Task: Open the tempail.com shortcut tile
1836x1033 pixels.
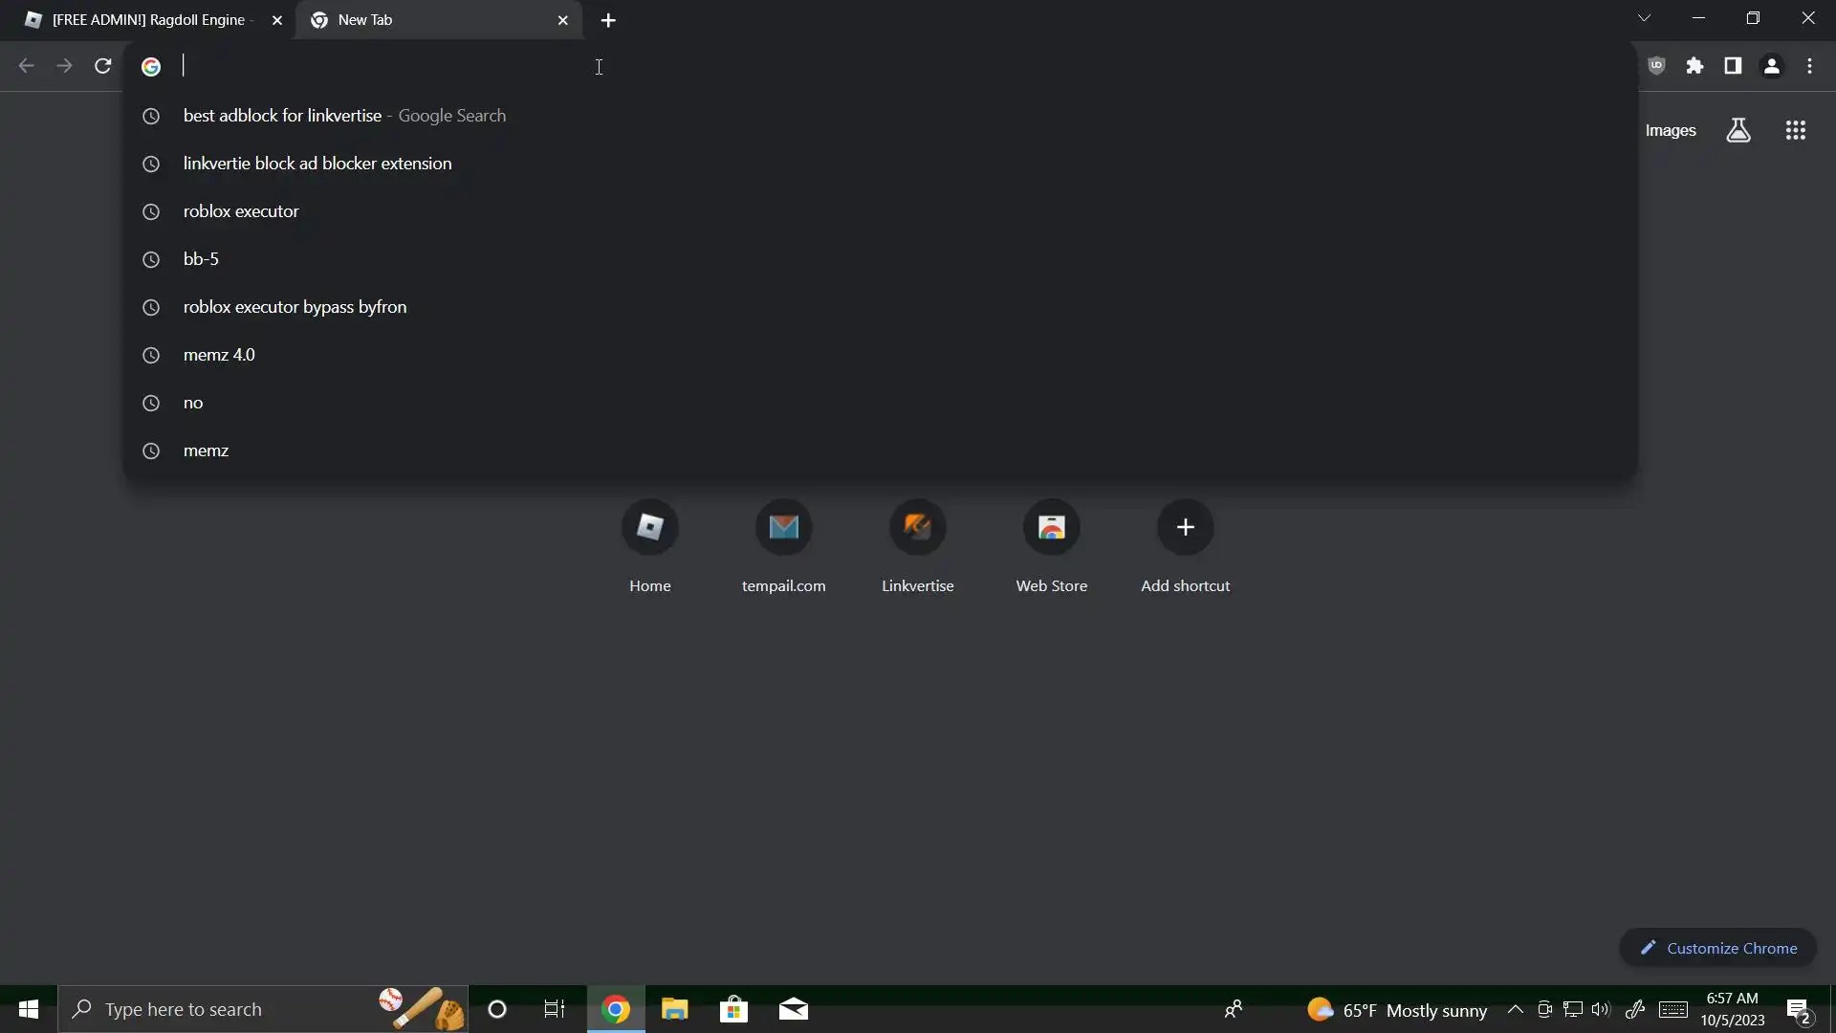Action: [x=783, y=528]
